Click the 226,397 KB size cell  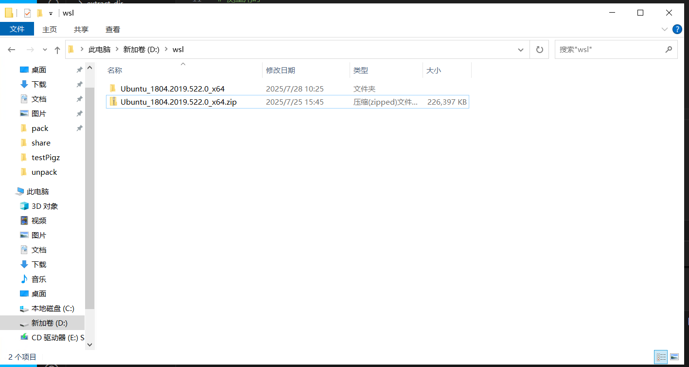(447, 102)
